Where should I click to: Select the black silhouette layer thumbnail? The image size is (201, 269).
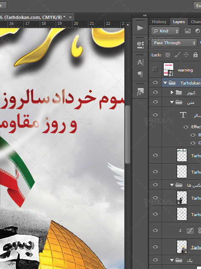pos(182,198)
